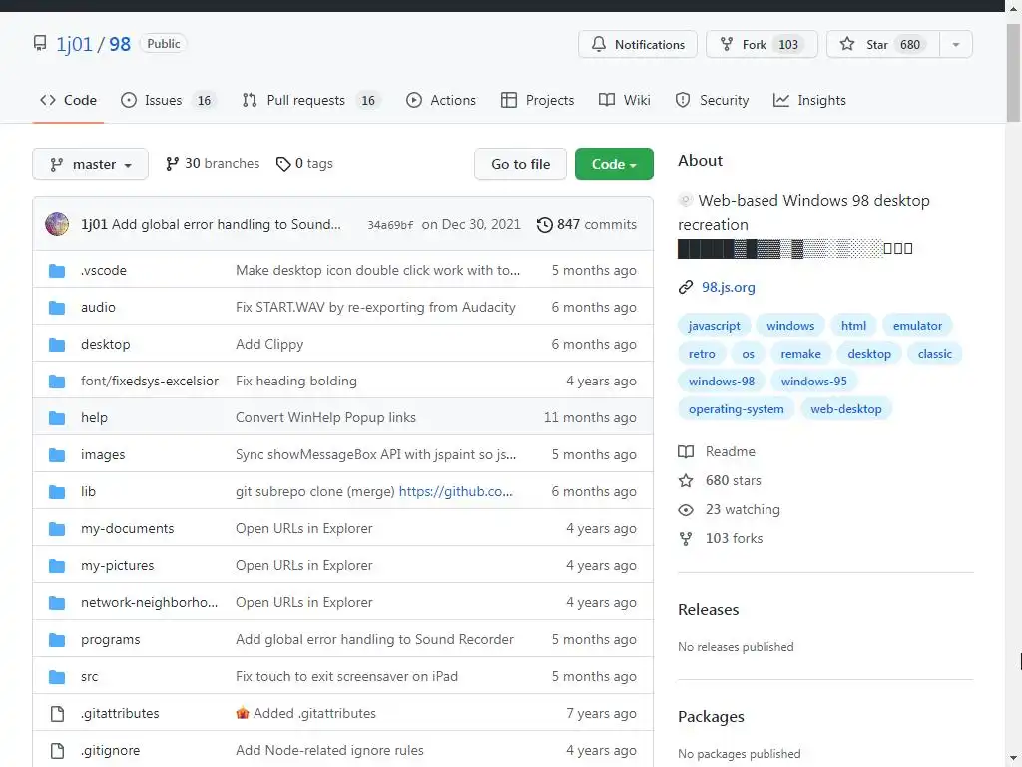1022x767 pixels.
Task: Open 'Fix heading bolding' commit message
Action: [295, 381]
